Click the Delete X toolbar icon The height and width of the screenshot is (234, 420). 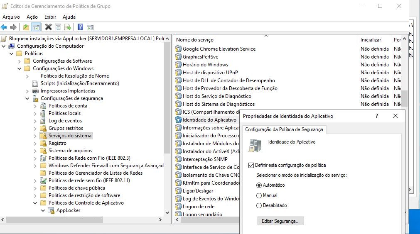click(49, 27)
